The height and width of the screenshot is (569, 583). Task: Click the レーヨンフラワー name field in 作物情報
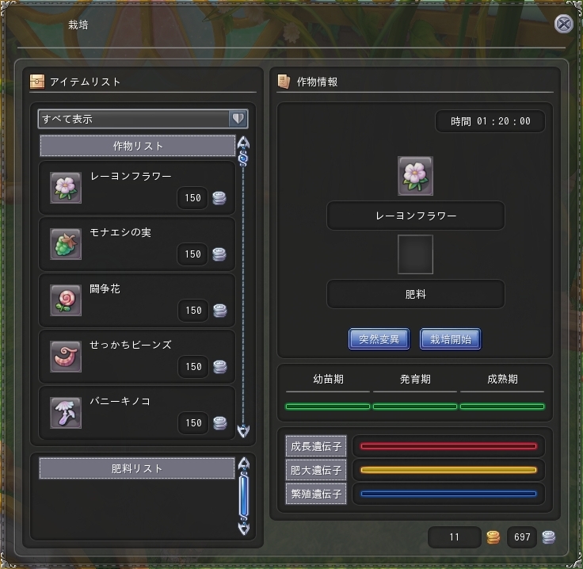pyautogui.click(x=416, y=216)
